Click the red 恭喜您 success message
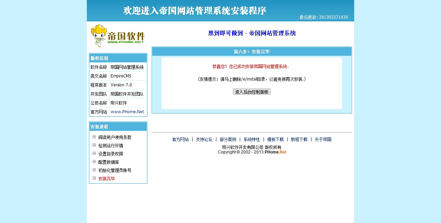This screenshot has height=223, width=441. [x=251, y=66]
